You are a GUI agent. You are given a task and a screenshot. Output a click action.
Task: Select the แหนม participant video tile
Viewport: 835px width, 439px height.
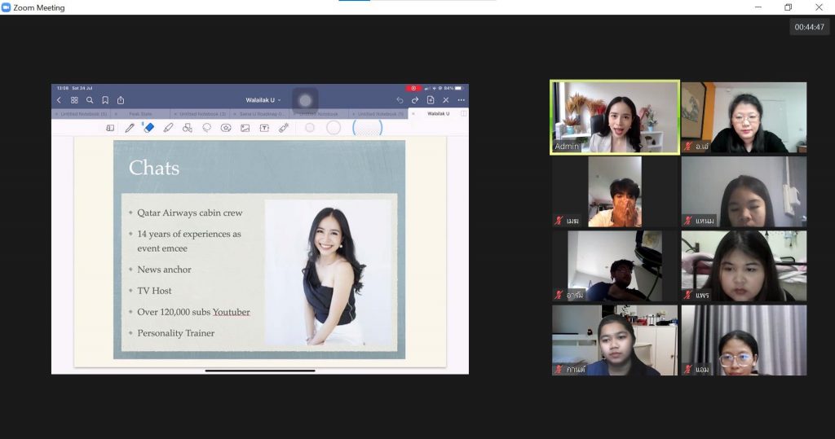tap(744, 191)
